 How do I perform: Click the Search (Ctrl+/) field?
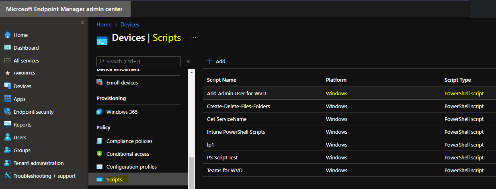click(139, 61)
